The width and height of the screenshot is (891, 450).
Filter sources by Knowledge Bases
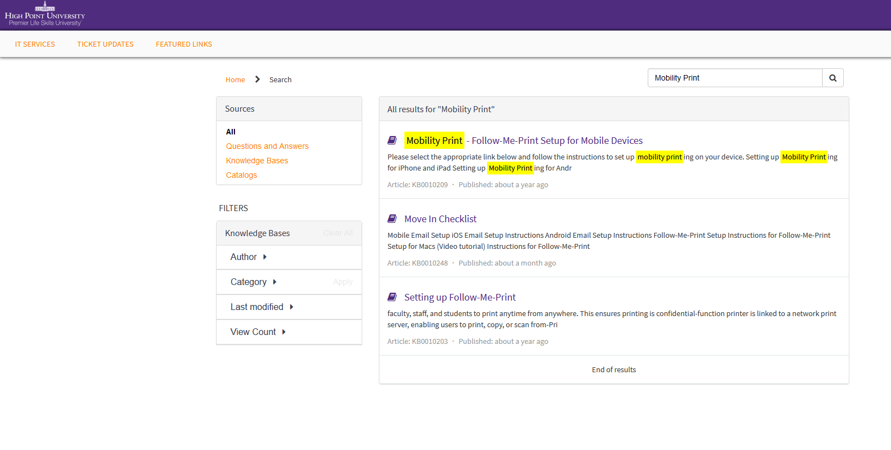pos(257,161)
